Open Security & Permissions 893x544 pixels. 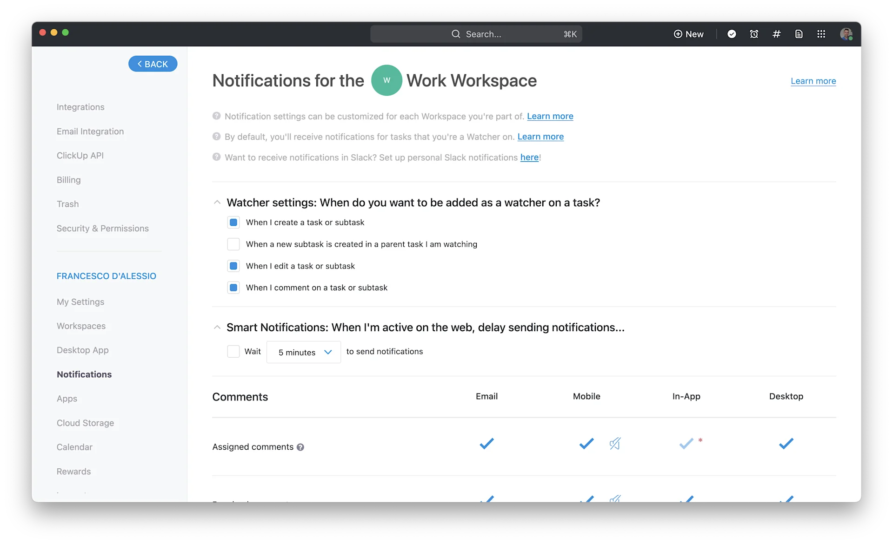pos(103,229)
